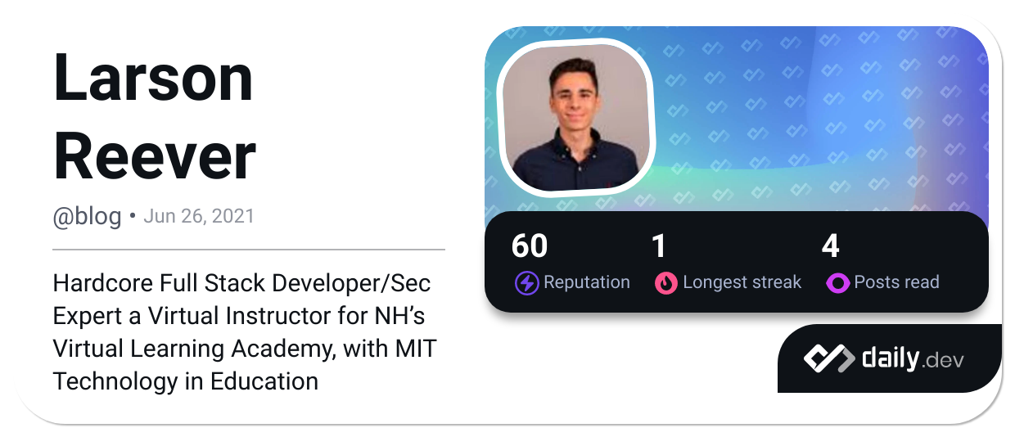This screenshot has width=1015, height=437.
Task: Click the Posts read label
Action: [x=896, y=282]
